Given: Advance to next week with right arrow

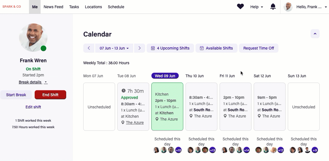Looking at the screenshot, I should [x=139, y=48].
